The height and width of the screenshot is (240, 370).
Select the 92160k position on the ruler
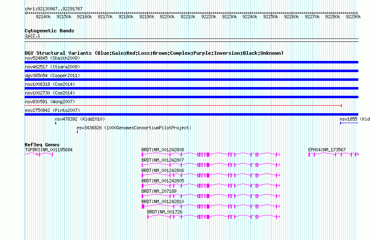tap(84, 17)
